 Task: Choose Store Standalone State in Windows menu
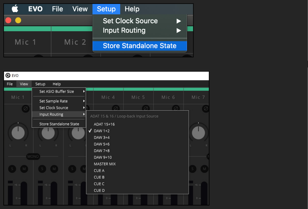coord(59,124)
